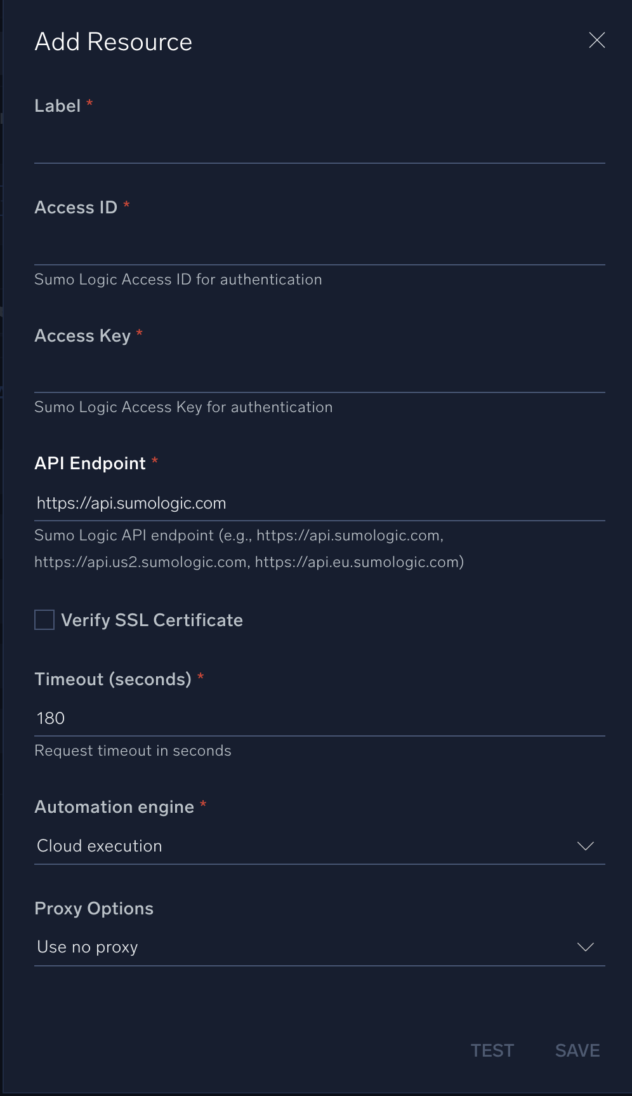Click the 'API Endpoint' field label
The height and width of the screenshot is (1096, 632).
[x=90, y=464]
